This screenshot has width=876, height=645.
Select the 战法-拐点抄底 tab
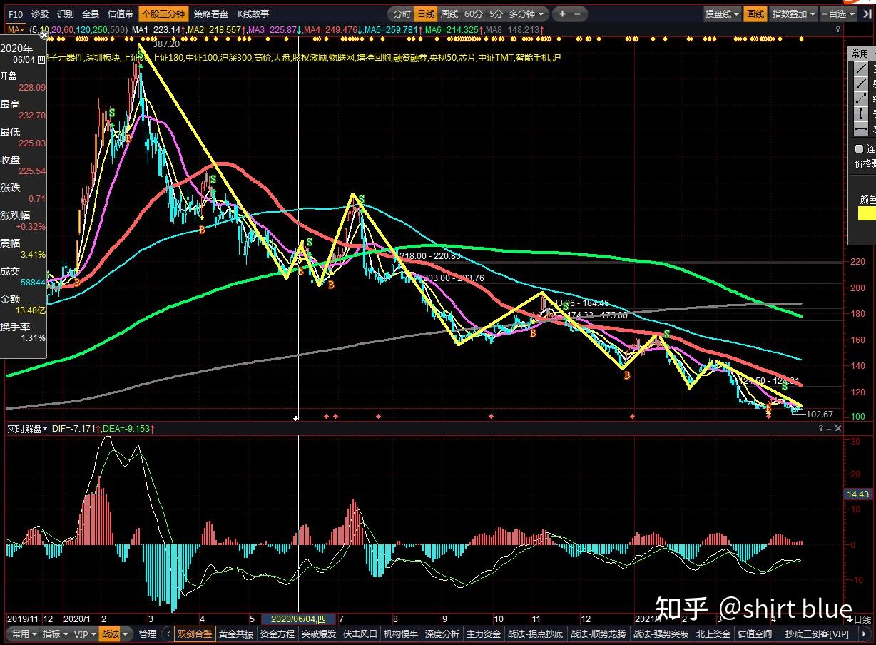coord(535,634)
